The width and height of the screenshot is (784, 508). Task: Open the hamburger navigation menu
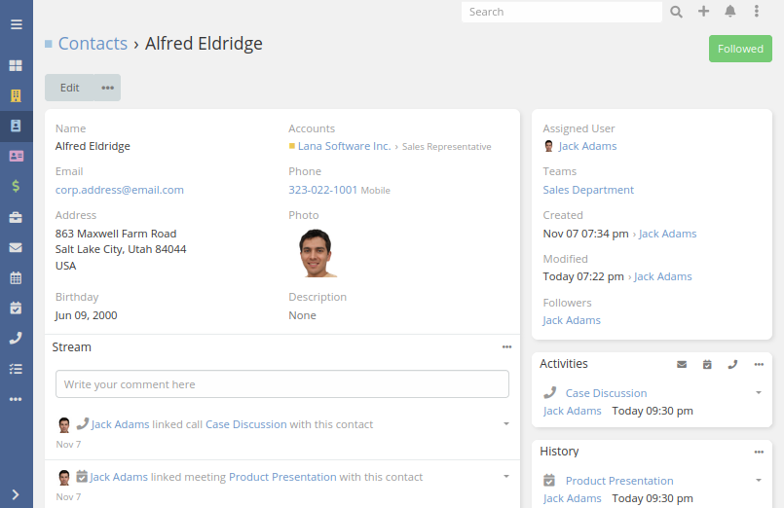tap(16, 24)
